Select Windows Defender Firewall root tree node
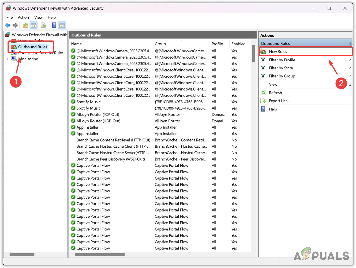Viewport: 356px width, 268px height. point(39,35)
